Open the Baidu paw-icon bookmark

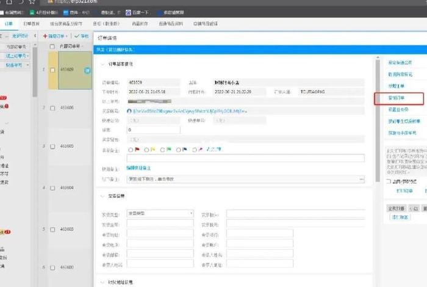tap(128, 13)
